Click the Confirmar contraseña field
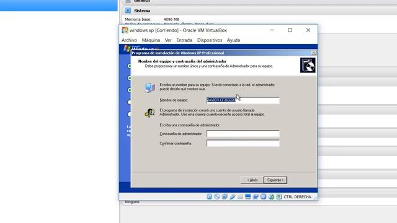The image size is (397, 223). click(243, 143)
